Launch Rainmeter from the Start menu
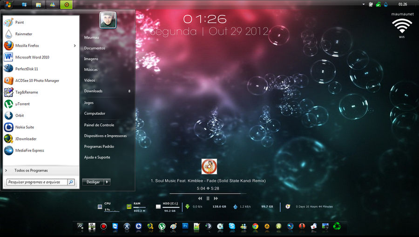Screen dimensions: 419x237 pyautogui.click(x=41, y=34)
